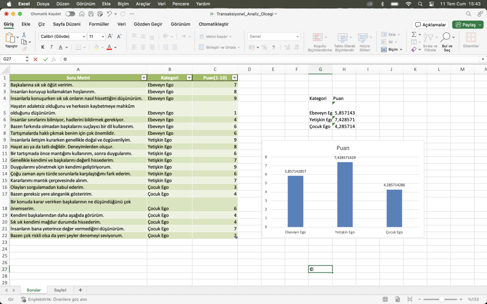The image size is (487, 304).
Task: Click the red font color A
Action: tap(109, 47)
